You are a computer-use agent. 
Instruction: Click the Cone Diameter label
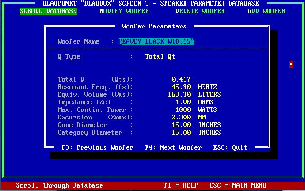tap(82, 125)
